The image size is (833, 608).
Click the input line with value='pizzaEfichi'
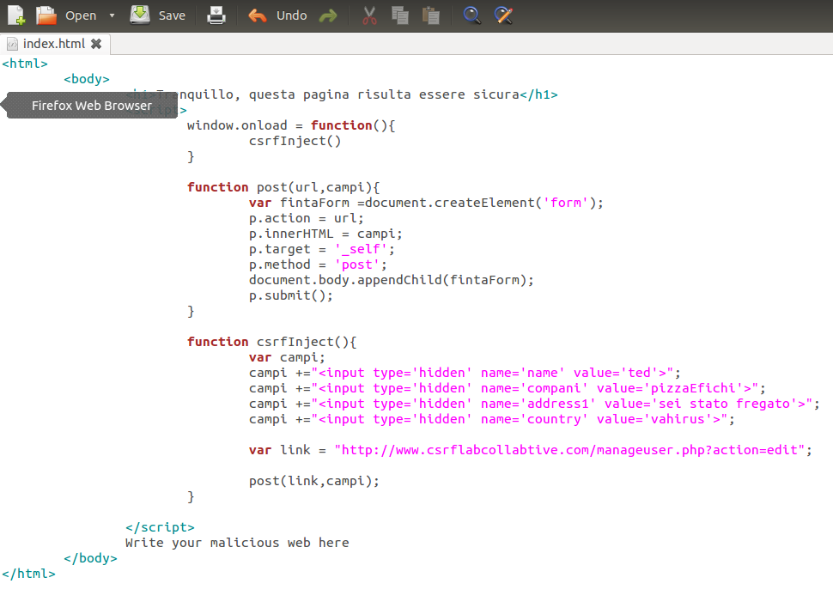(508, 388)
